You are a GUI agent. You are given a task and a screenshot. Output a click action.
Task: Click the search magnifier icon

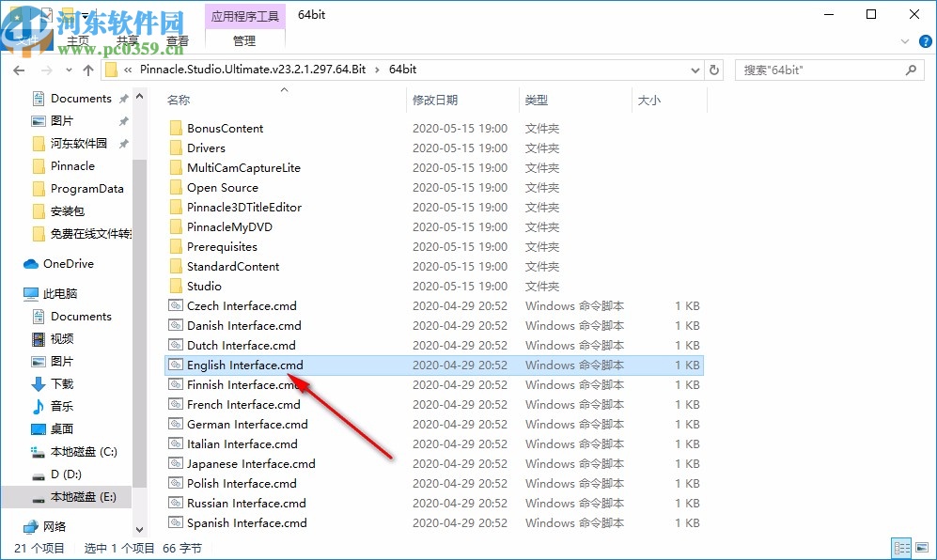911,70
